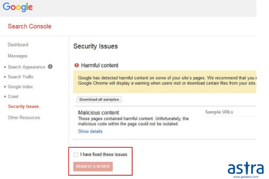269x179 pixels.
Task: Expand the Search Traffic arrow
Action: 5,77
